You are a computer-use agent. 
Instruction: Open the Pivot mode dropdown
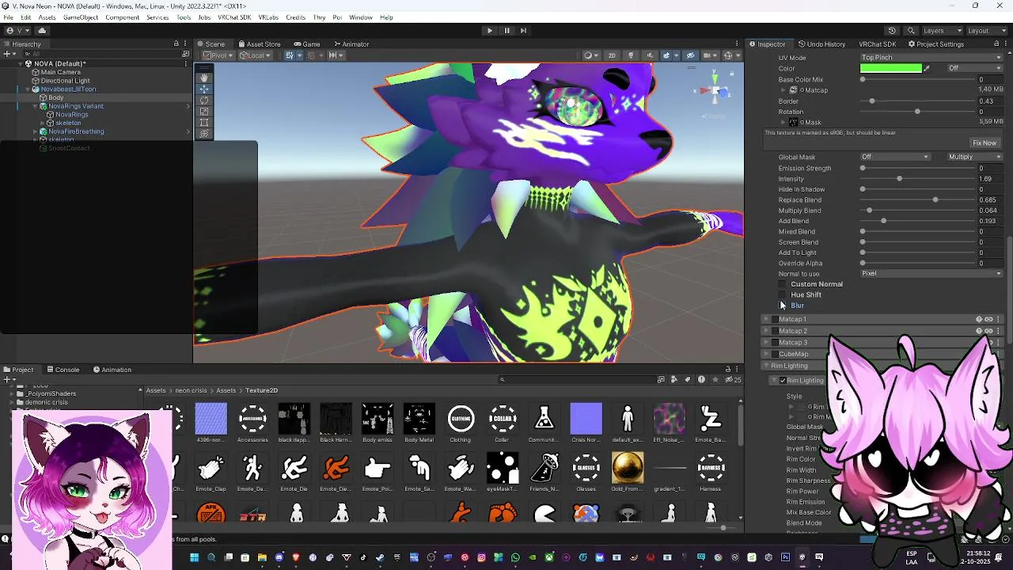(218, 55)
